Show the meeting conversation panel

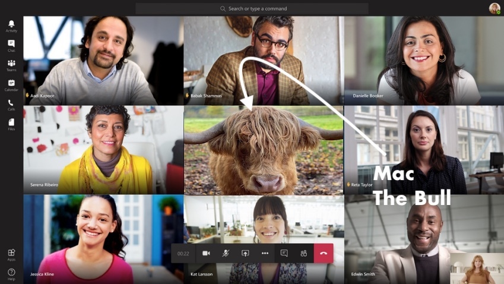284,253
